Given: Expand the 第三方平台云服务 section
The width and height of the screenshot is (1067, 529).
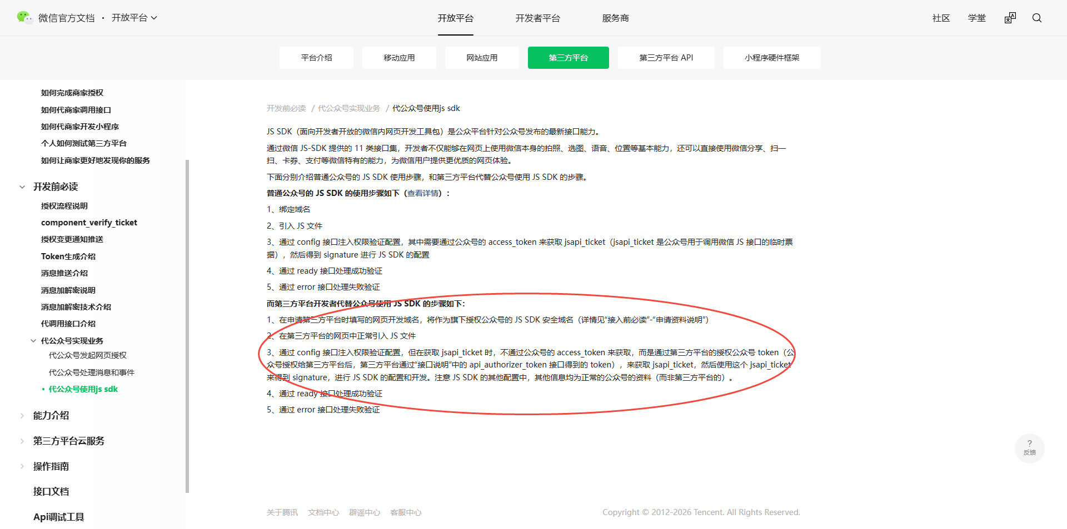Looking at the screenshot, I should [22, 441].
